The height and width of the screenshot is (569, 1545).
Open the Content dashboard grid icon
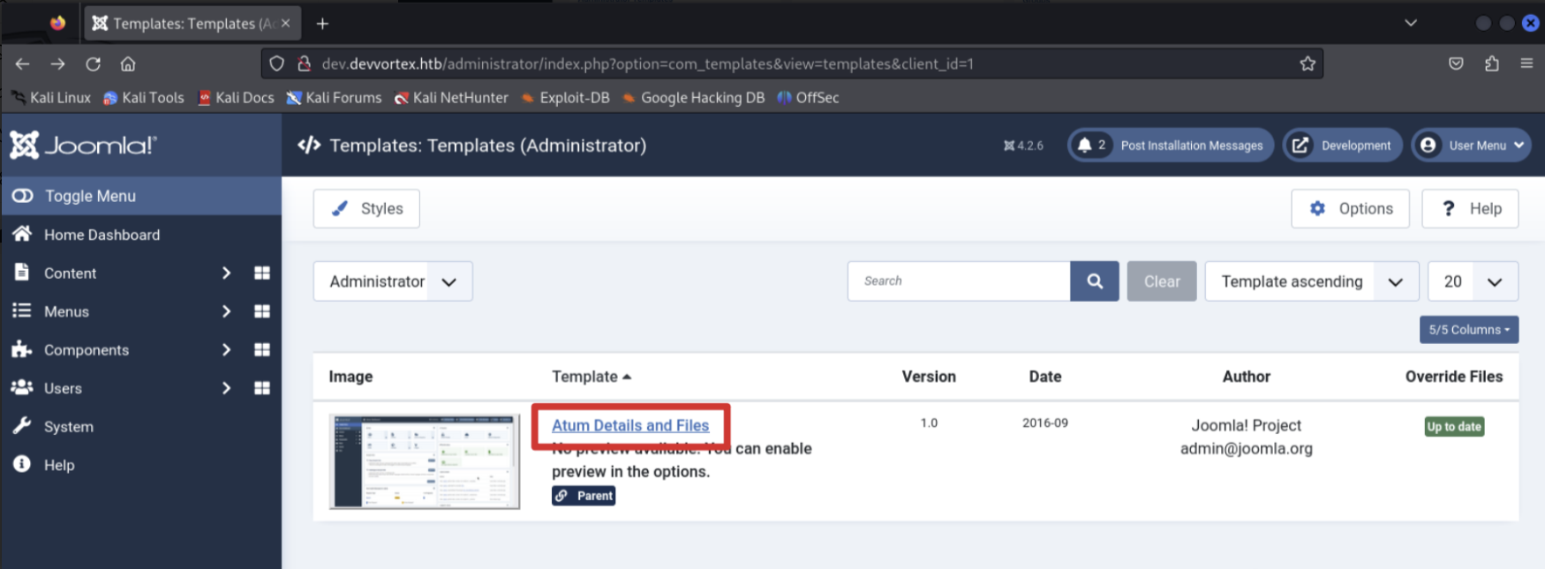point(262,273)
